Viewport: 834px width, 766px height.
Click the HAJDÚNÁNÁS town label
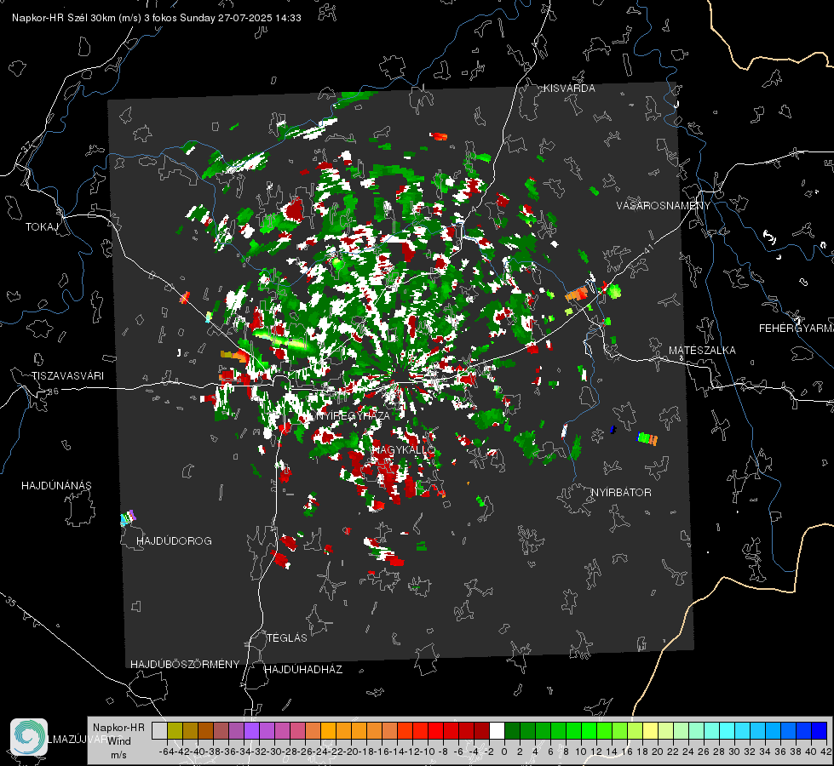56,486
